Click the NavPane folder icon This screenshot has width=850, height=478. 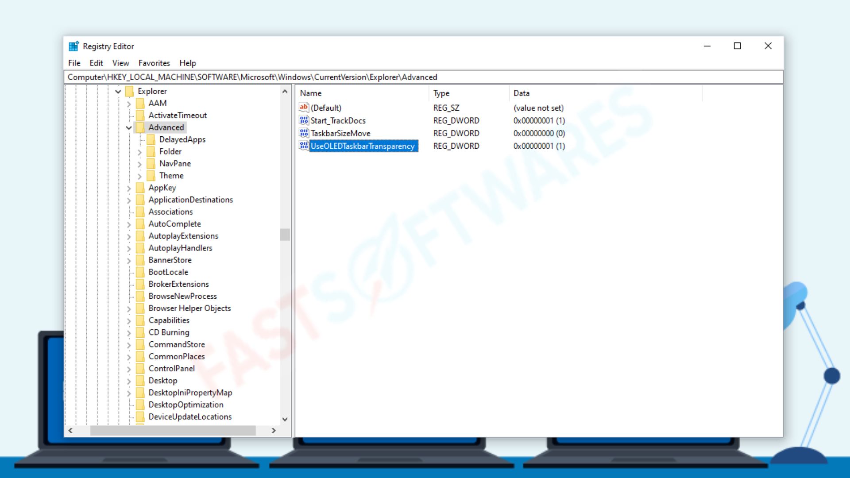pyautogui.click(x=151, y=163)
